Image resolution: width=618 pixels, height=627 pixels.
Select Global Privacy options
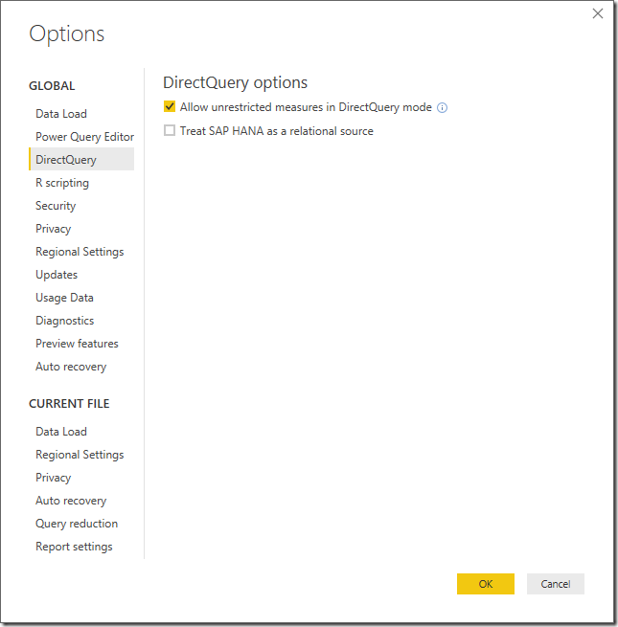coord(54,229)
